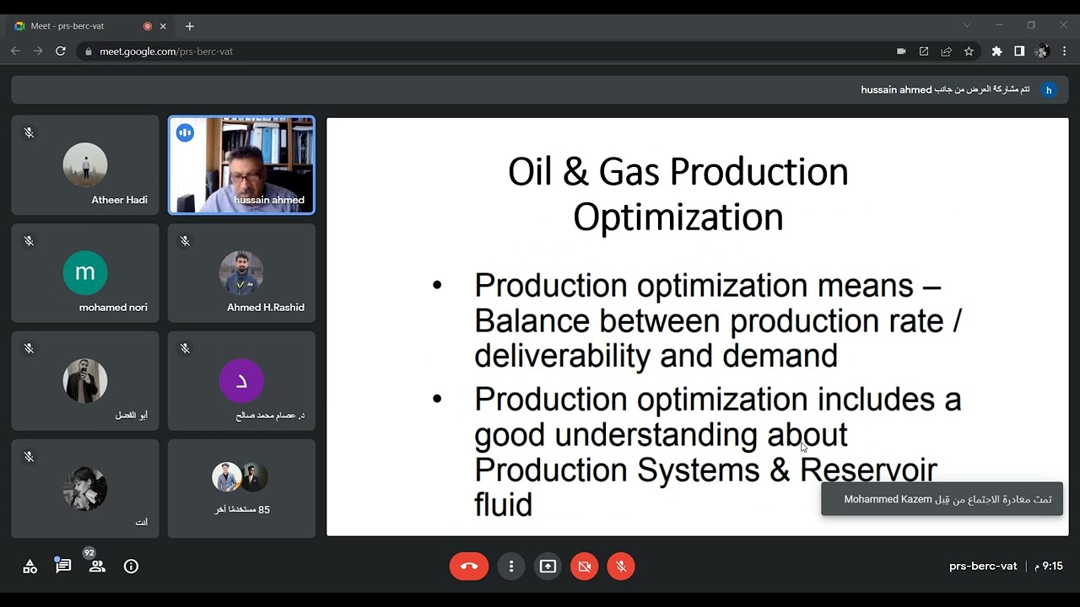
Task: Click the speaking indicator on hussain ahmed tile
Action: [185, 133]
